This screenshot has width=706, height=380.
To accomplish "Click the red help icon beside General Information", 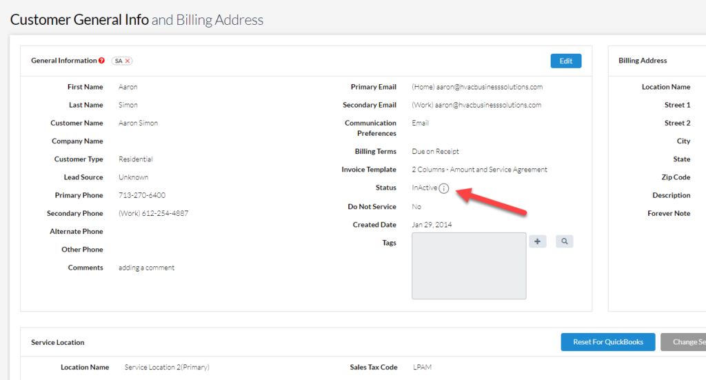I will click(102, 61).
